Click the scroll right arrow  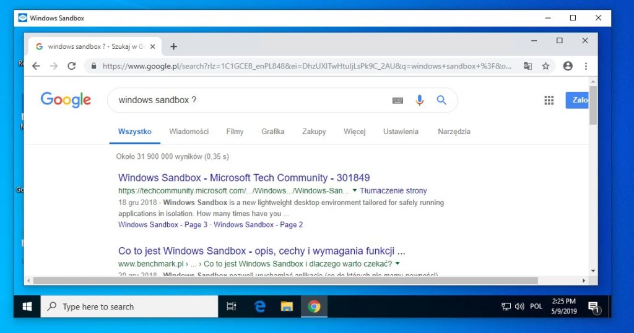pyautogui.click(x=583, y=280)
